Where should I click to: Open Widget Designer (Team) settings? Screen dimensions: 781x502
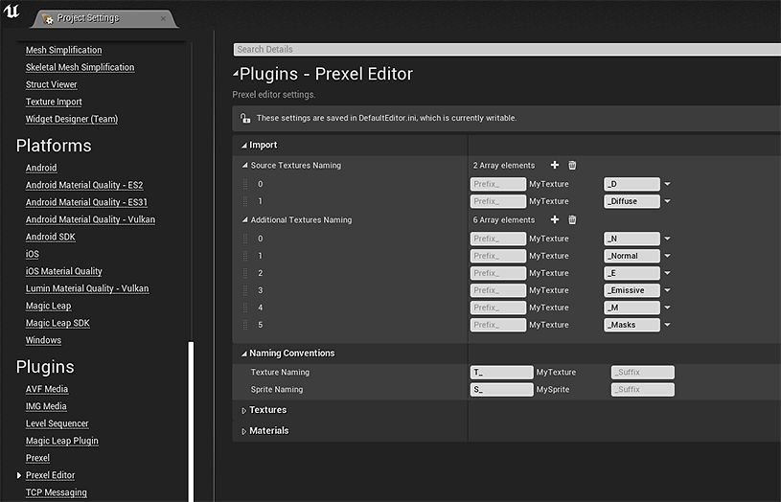72,119
